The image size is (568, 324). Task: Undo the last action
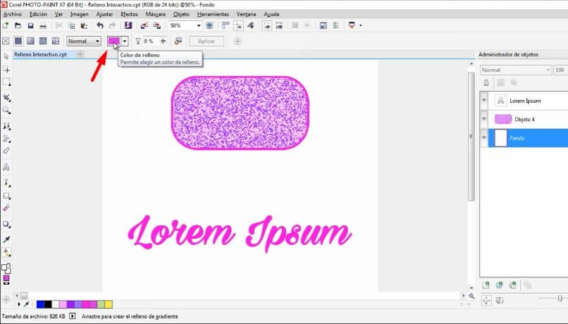(x=100, y=25)
